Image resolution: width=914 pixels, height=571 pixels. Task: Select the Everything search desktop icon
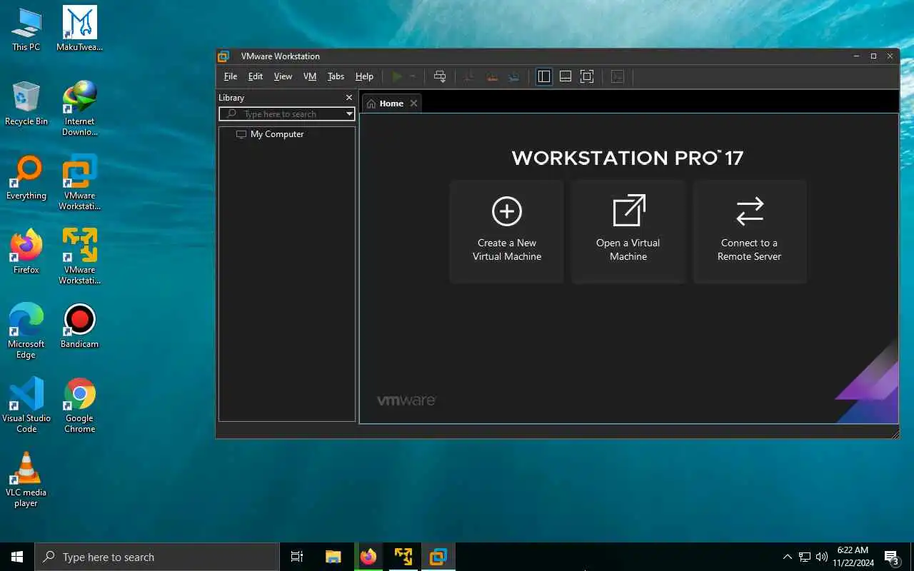26,178
